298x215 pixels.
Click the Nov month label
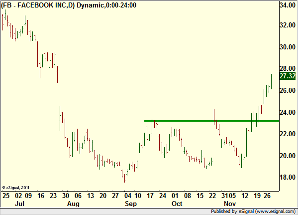tap(230, 204)
